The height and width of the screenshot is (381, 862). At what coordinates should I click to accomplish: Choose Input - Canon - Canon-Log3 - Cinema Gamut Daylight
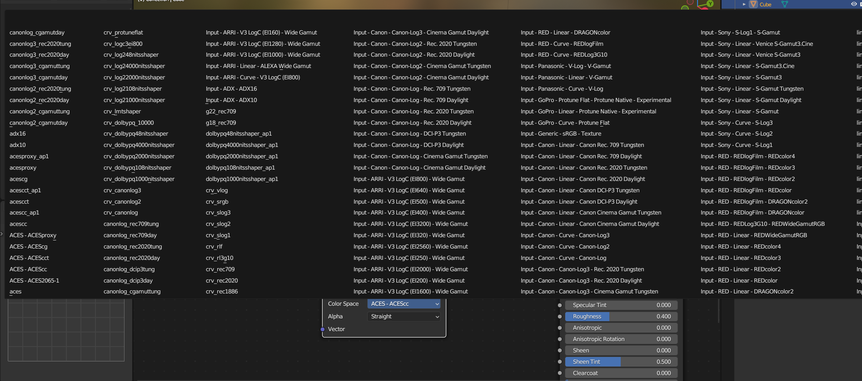click(421, 33)
